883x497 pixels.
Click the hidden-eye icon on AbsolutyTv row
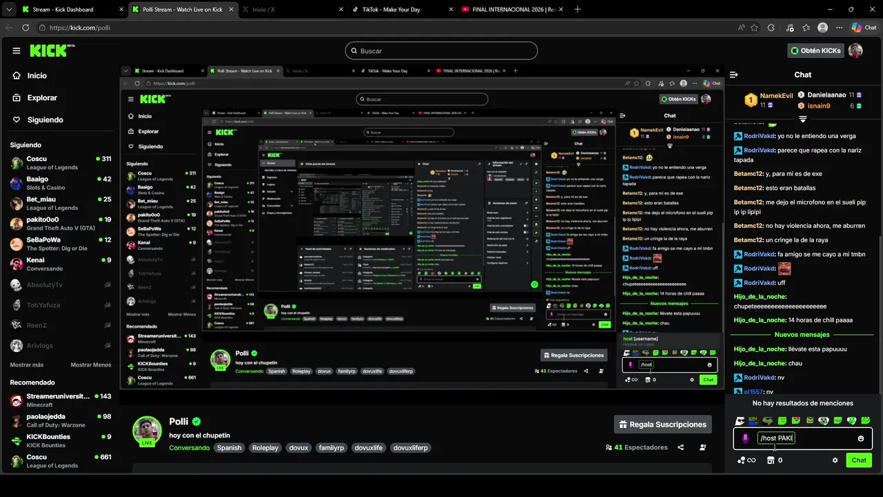coord(108,284)
